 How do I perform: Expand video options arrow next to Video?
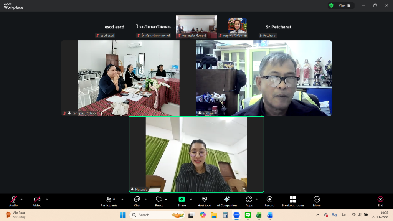point(46,199)
